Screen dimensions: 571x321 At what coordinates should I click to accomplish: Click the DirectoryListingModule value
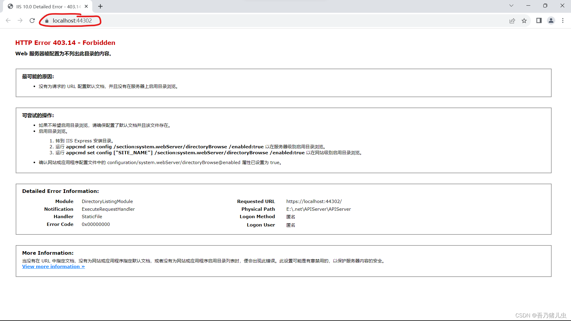[x=107, y=202]
